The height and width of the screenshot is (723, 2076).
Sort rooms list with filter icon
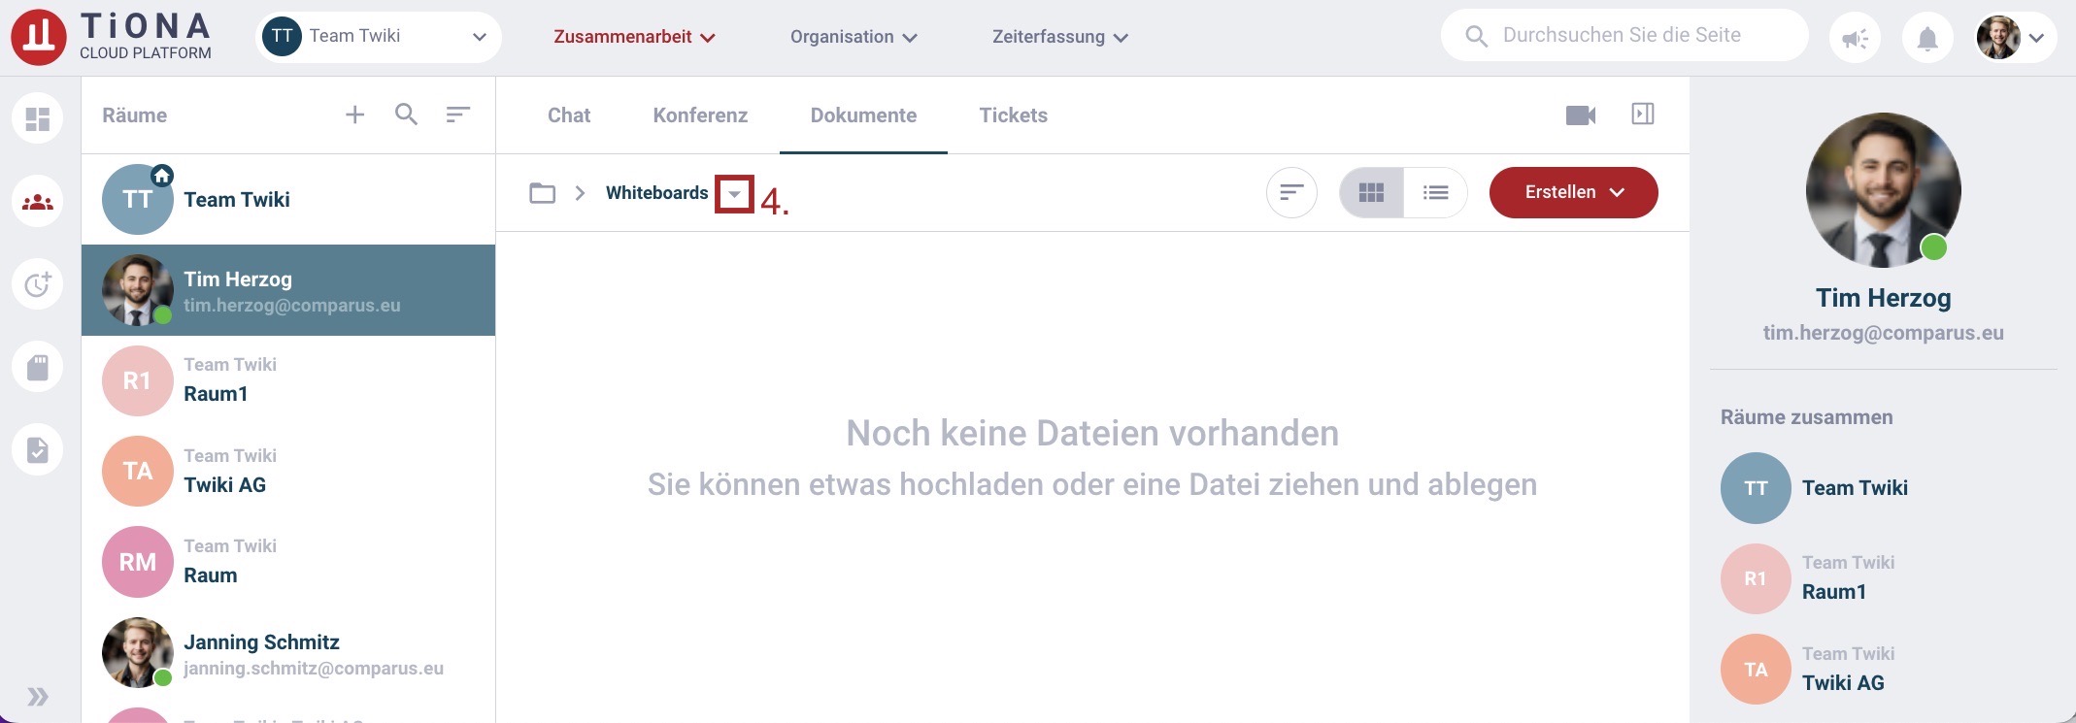tap(458, 115)
